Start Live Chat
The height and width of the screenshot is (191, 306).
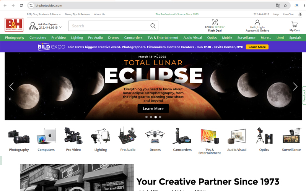pos(288,14)
